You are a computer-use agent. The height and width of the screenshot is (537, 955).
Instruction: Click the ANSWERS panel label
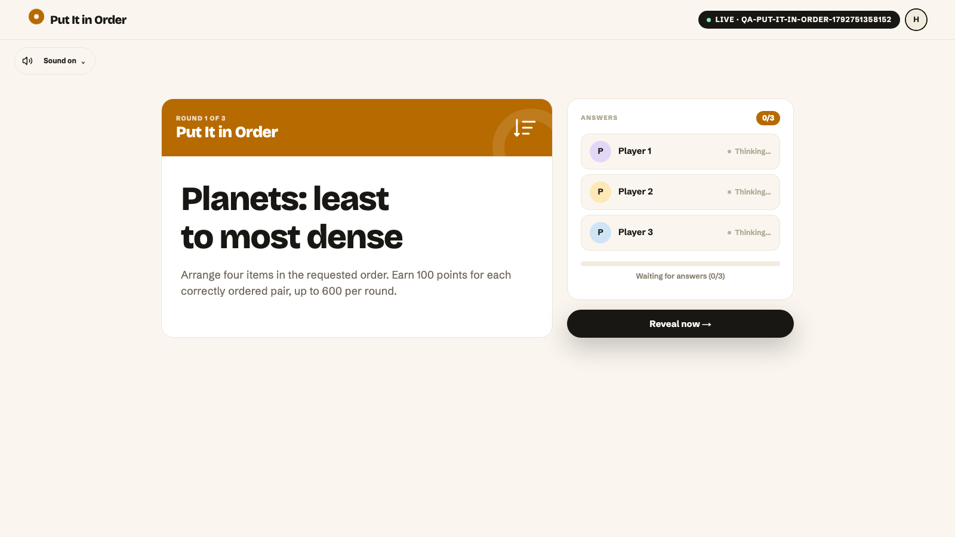(599, 118)
